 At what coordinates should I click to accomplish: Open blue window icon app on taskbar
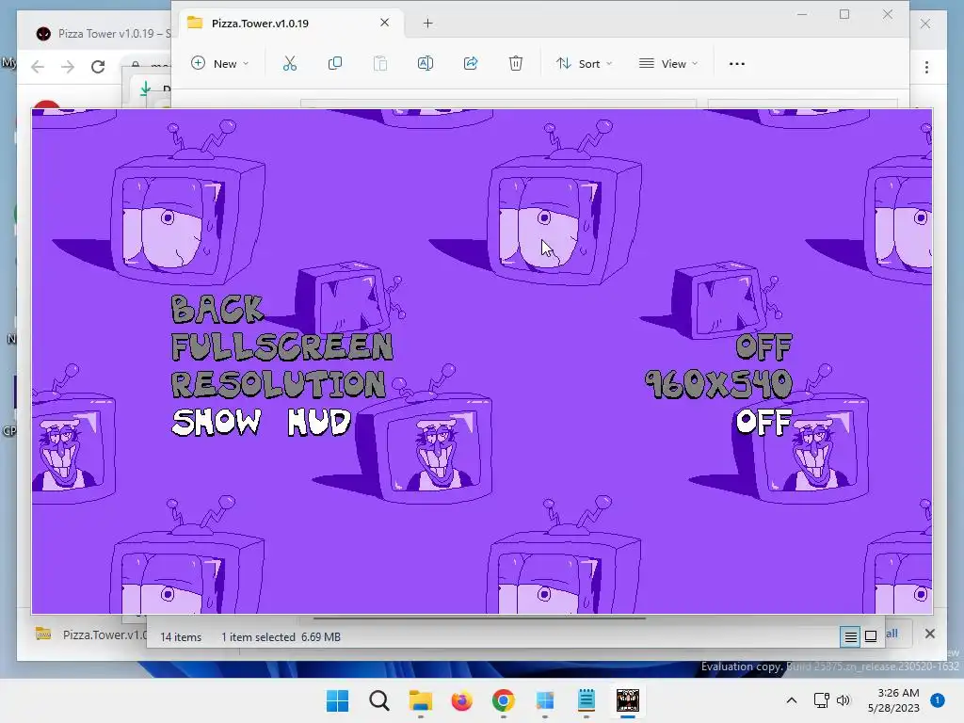pos(545,700)
